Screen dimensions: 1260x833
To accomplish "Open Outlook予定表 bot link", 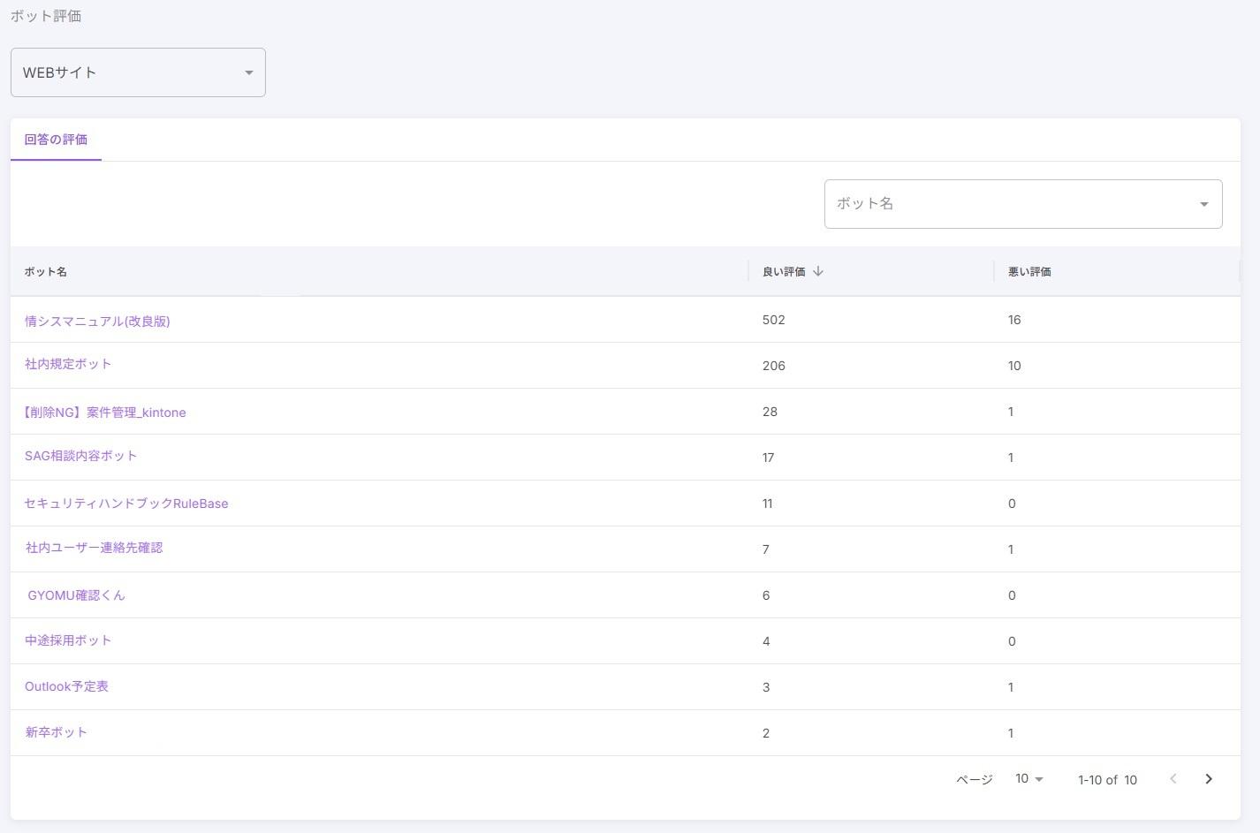I will (x=66, y=686).
